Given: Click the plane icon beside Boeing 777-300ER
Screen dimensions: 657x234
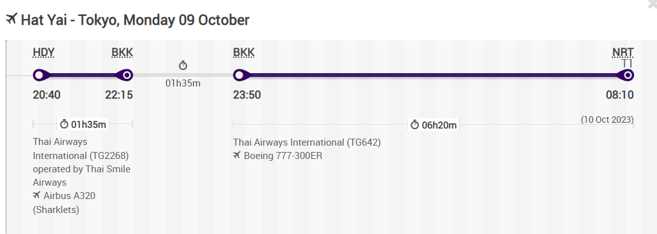Looking at the screenshot, I should coord(237,156).
